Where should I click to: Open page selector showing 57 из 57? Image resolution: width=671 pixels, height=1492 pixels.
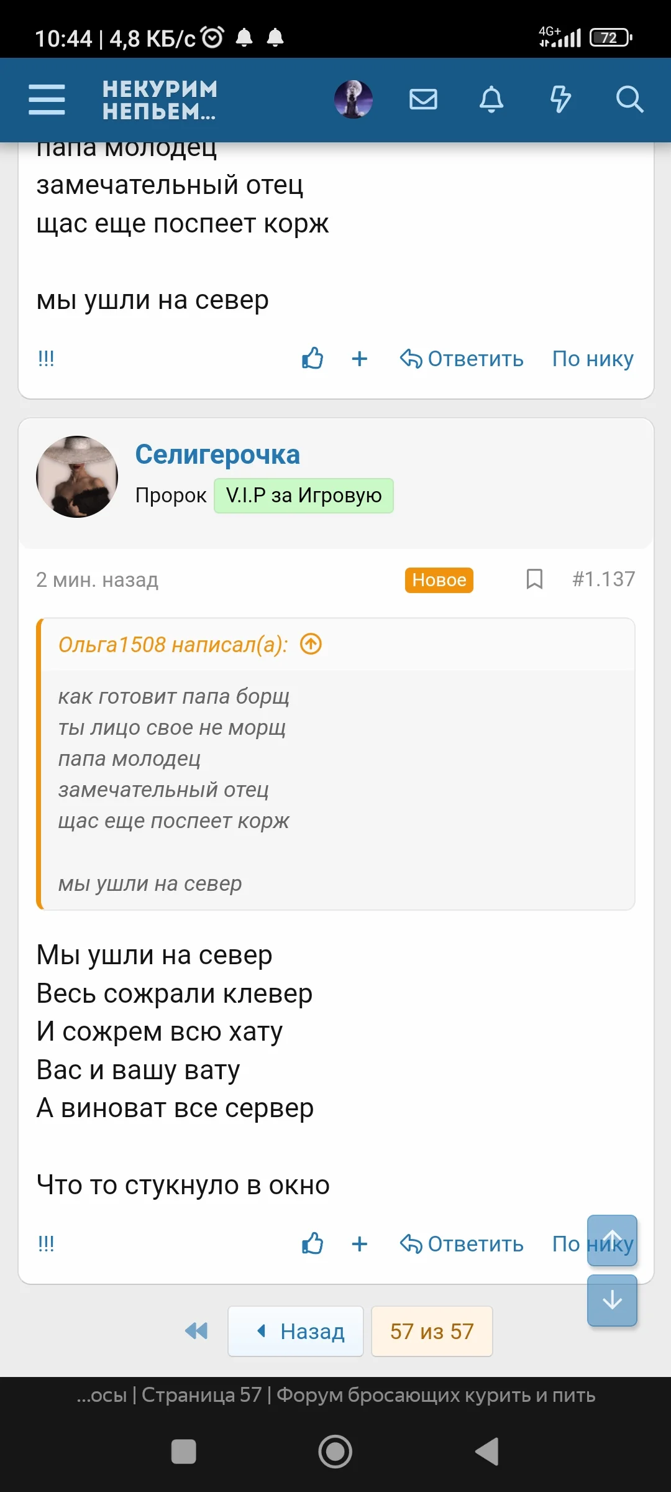click(x=432, y=1332)
